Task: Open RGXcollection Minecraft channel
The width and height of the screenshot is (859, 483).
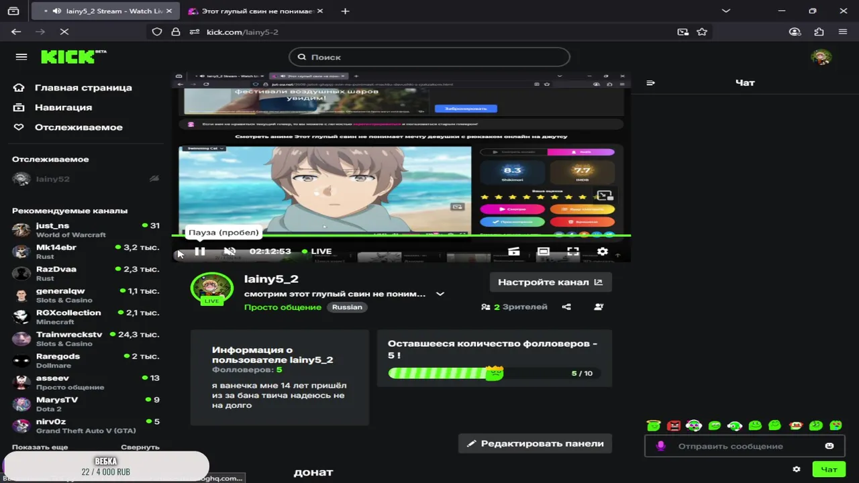Action: pyautogui.click(x=86, y=317)
